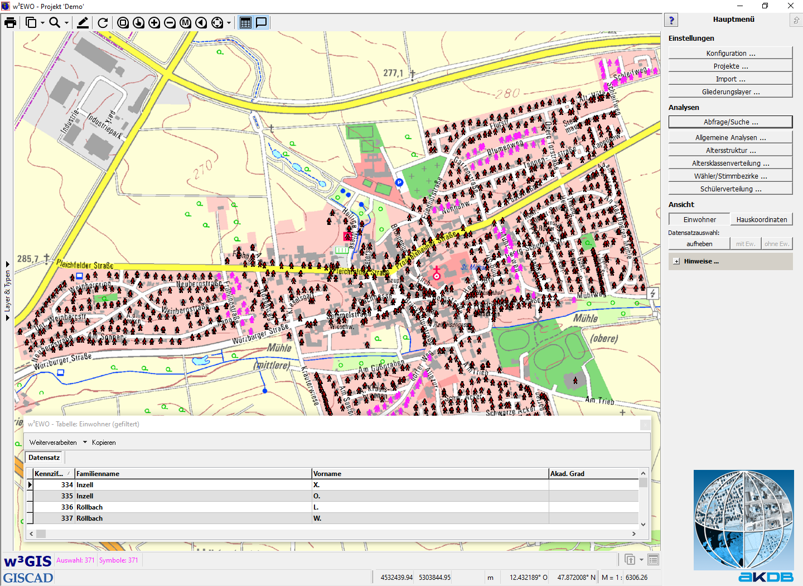Click the row selector arrow for row 334
Image resolution: width=803 pixels, height=586 pixels.
pyautogui.click(x=30, y=484)
